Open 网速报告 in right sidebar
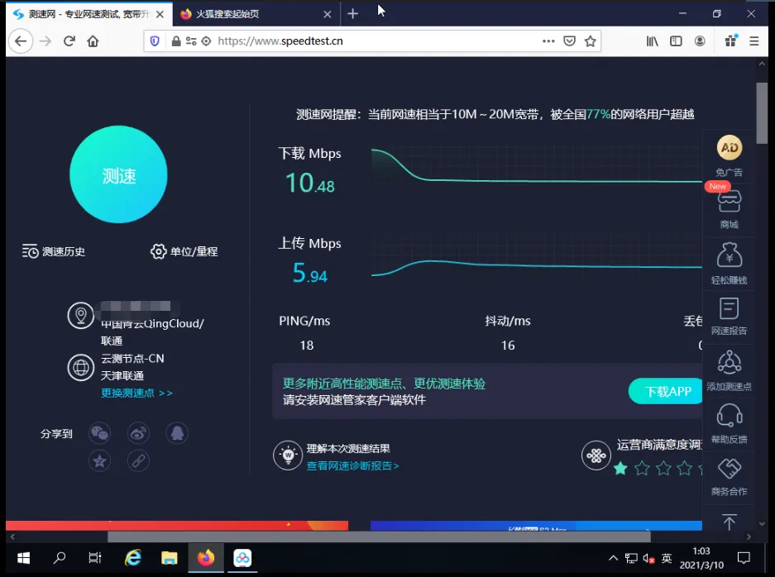This screenshot has width=775, height=577. [729, 317]
